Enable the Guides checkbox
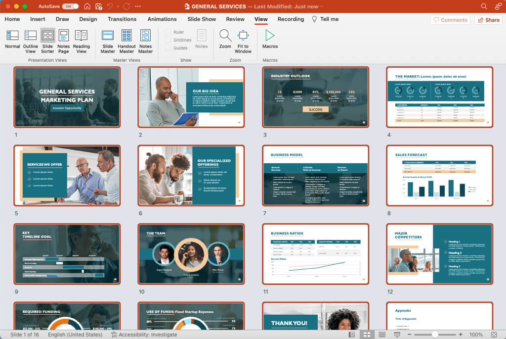Image resolution: width=506 pixels, height=339 pixels. tap(168, 48)
